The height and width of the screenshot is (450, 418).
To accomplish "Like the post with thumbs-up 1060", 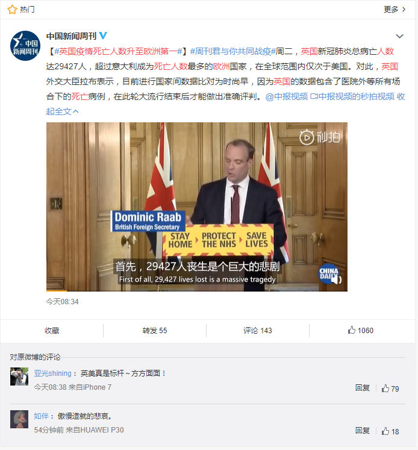I will point(361,330).
